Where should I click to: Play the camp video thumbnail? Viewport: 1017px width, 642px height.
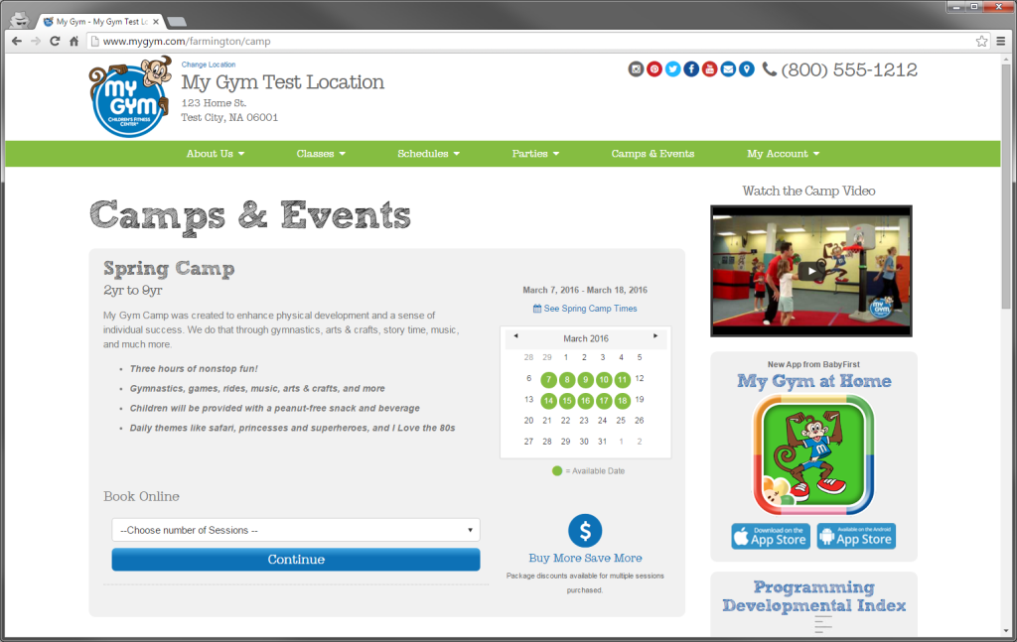click(x=810, y=271)
